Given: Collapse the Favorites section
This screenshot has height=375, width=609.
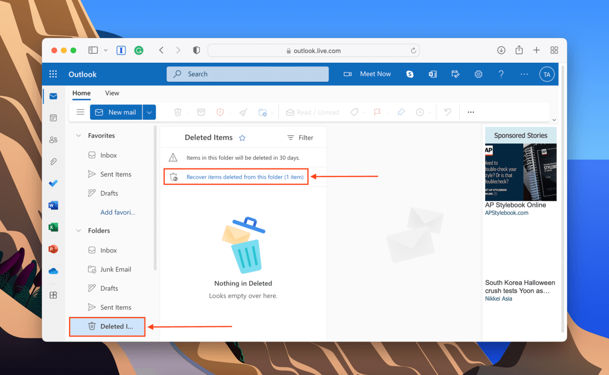Looking at the screenshot, I should pos(79,136).
